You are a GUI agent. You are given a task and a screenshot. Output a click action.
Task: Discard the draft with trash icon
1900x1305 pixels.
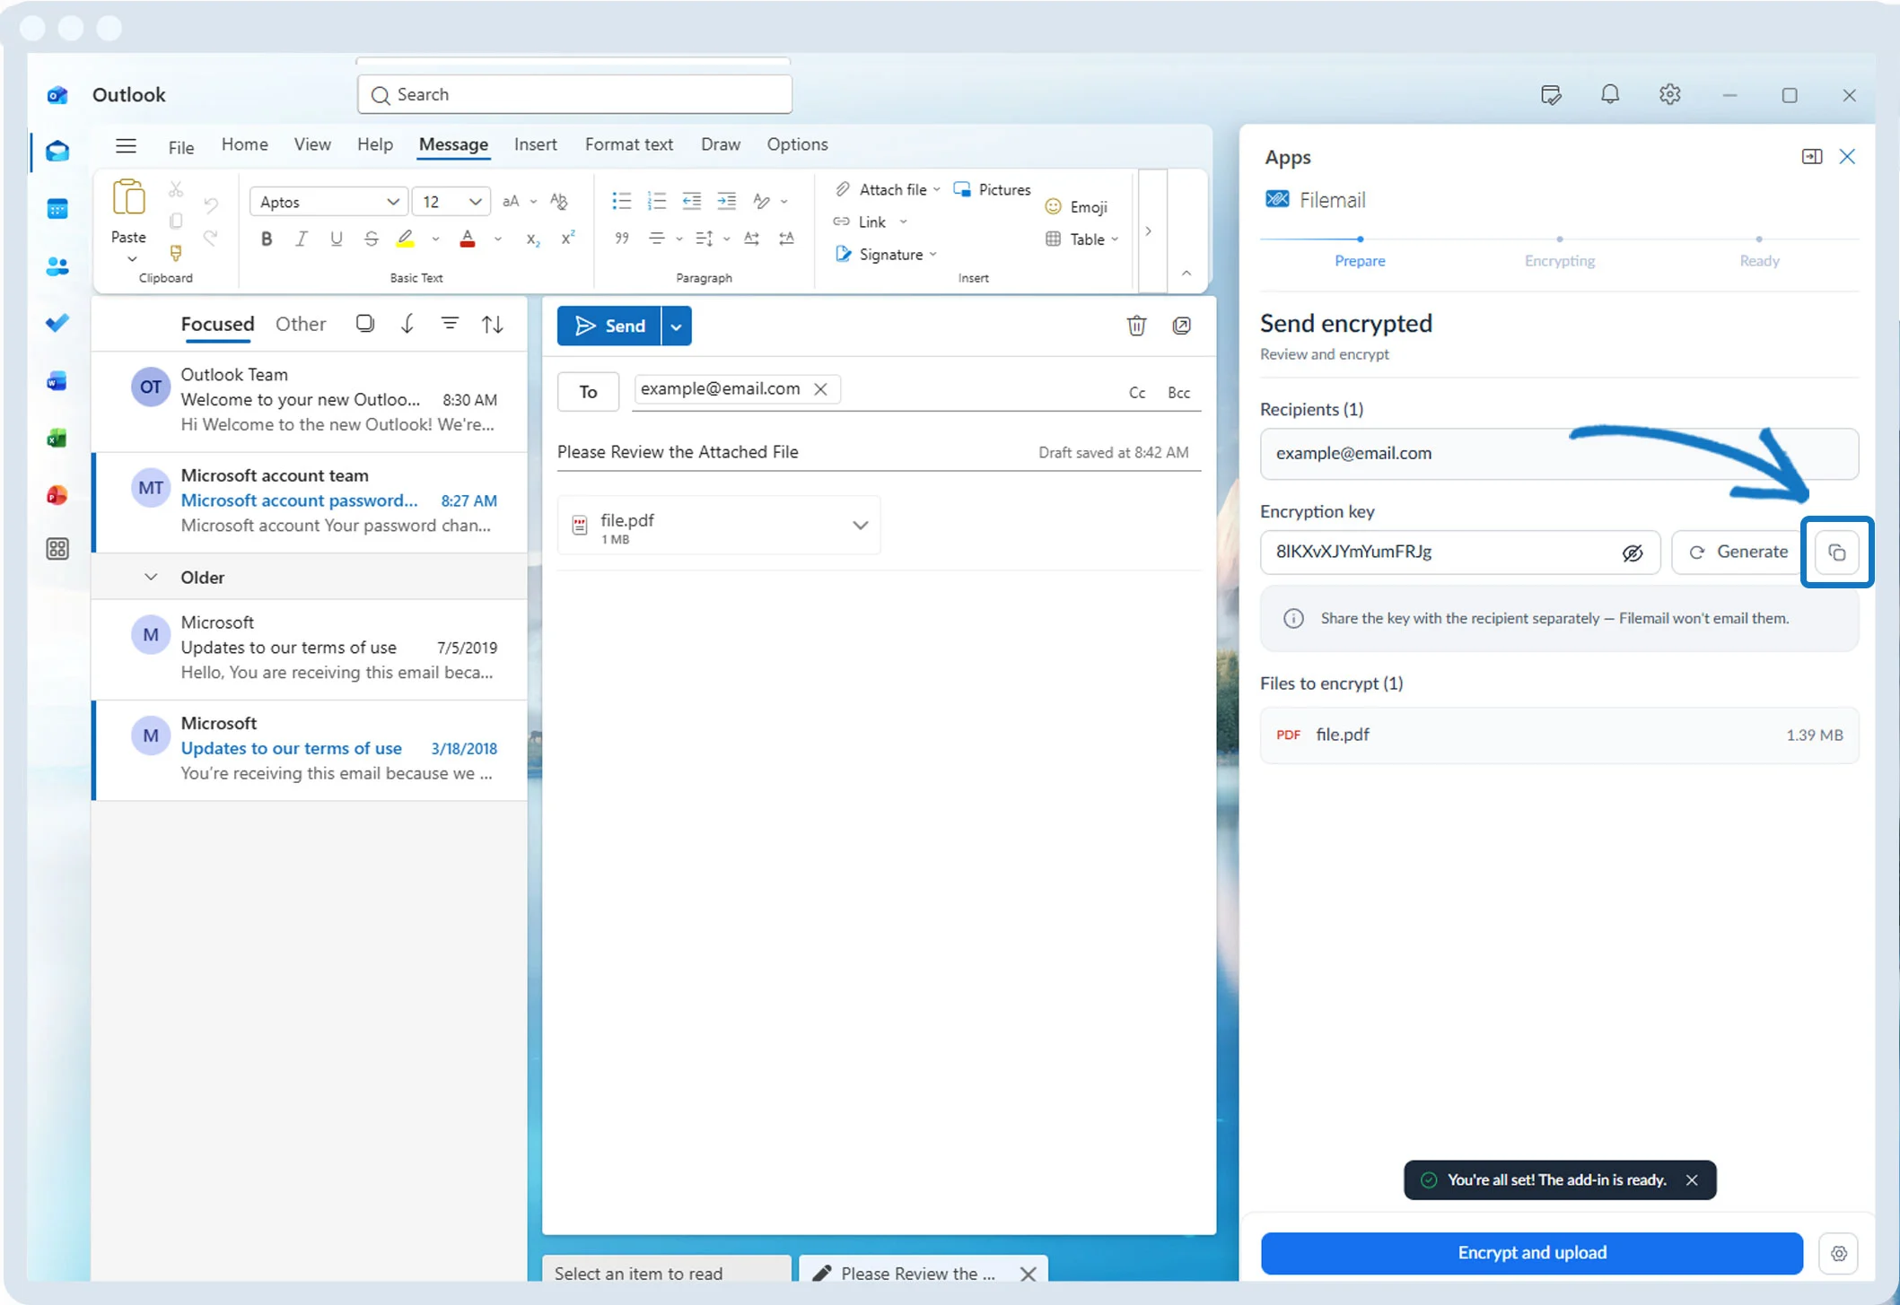pos(1136,326)
